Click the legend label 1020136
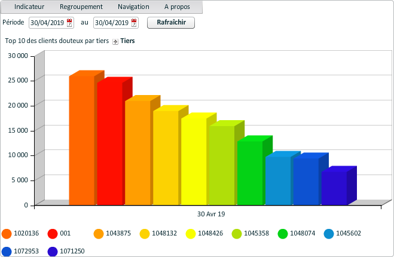 tap(26, 233)
